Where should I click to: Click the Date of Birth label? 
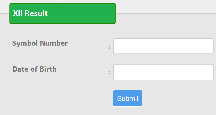tap(34, 69)
